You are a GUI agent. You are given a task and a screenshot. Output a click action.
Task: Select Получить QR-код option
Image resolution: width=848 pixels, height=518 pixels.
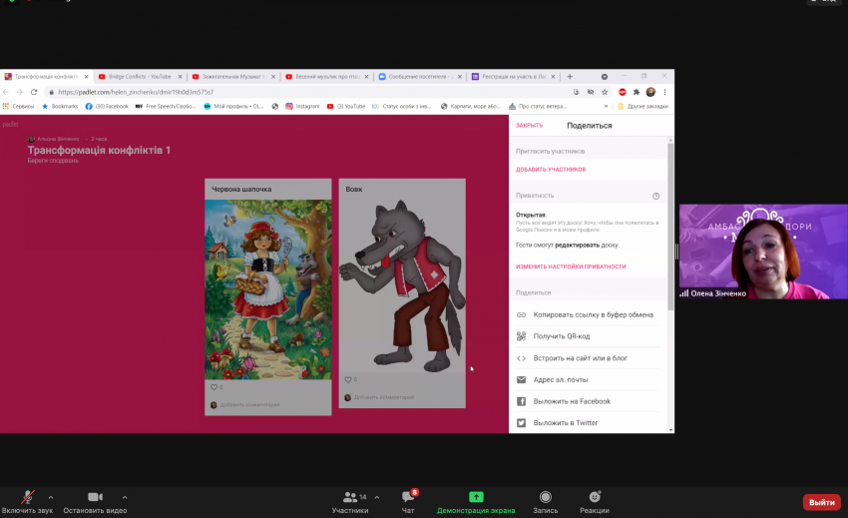click(x=588, y=336)
